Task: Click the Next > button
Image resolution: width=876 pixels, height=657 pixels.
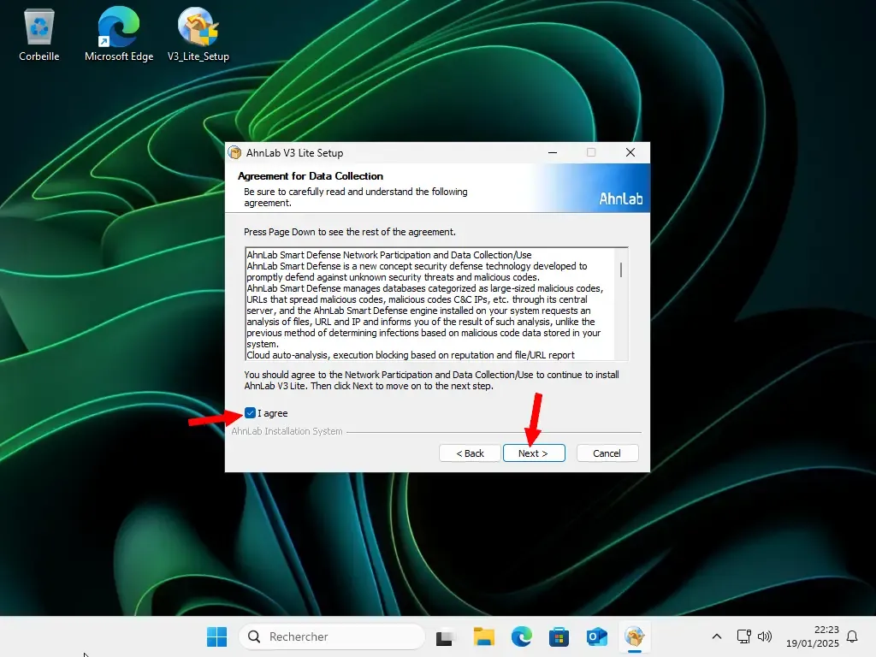Action: coord(534,453)
